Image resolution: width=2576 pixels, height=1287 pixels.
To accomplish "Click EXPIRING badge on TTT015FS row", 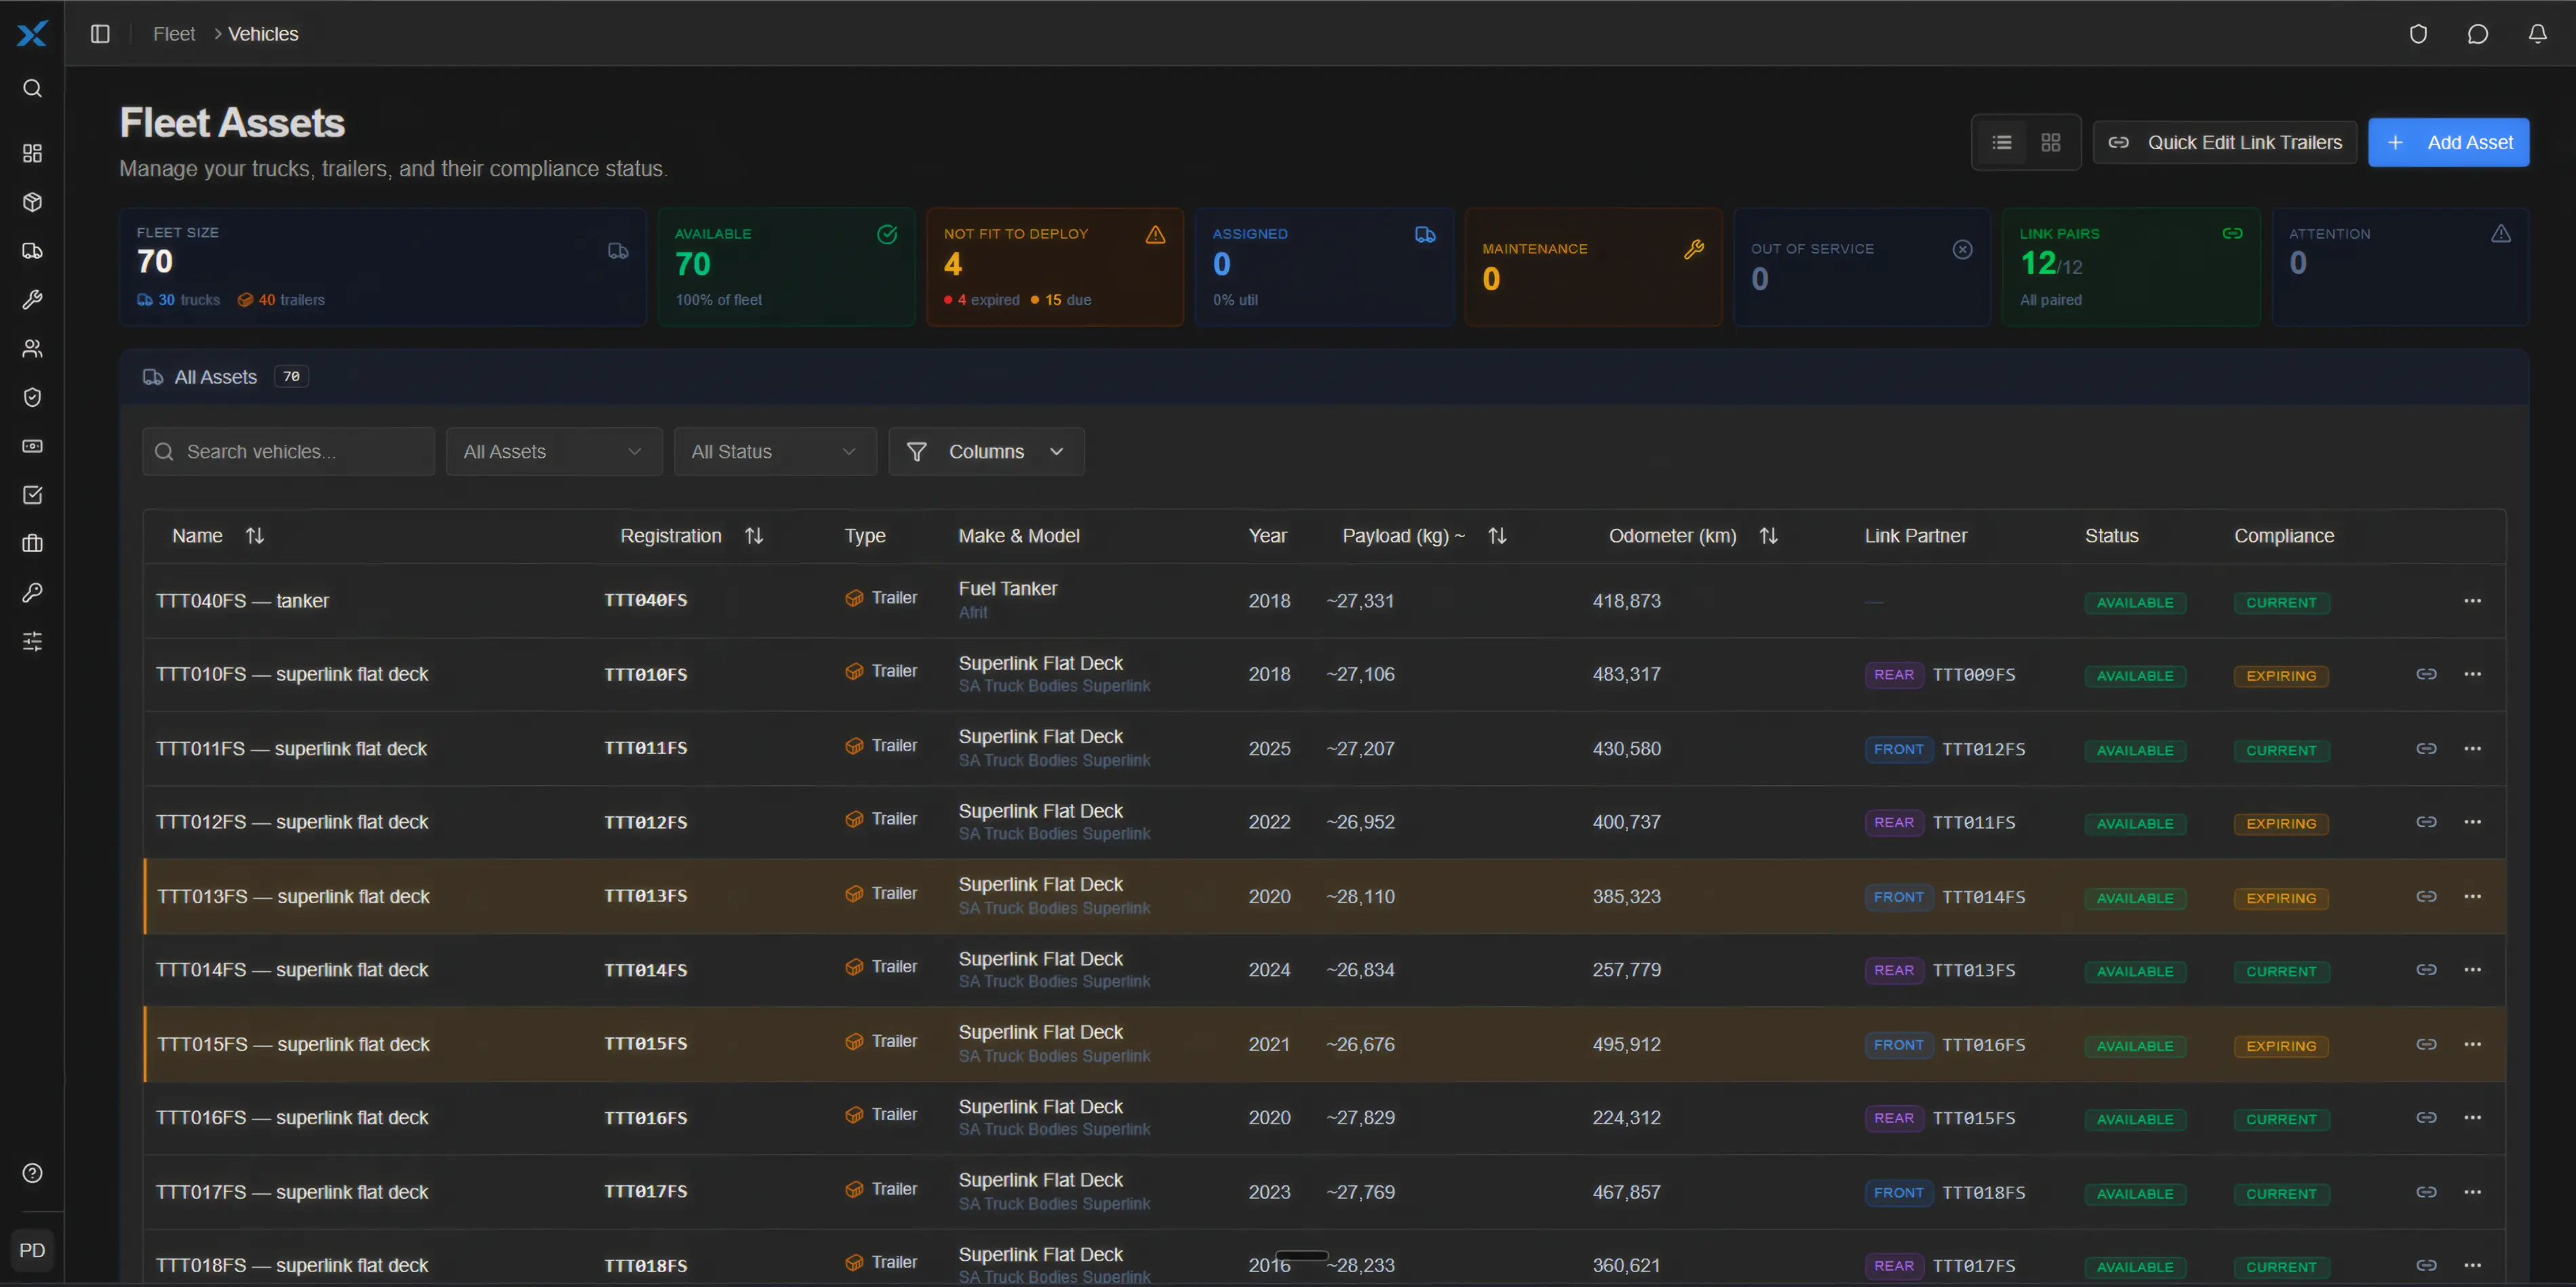I will pyautogui.click(x=2280, y=1046).
